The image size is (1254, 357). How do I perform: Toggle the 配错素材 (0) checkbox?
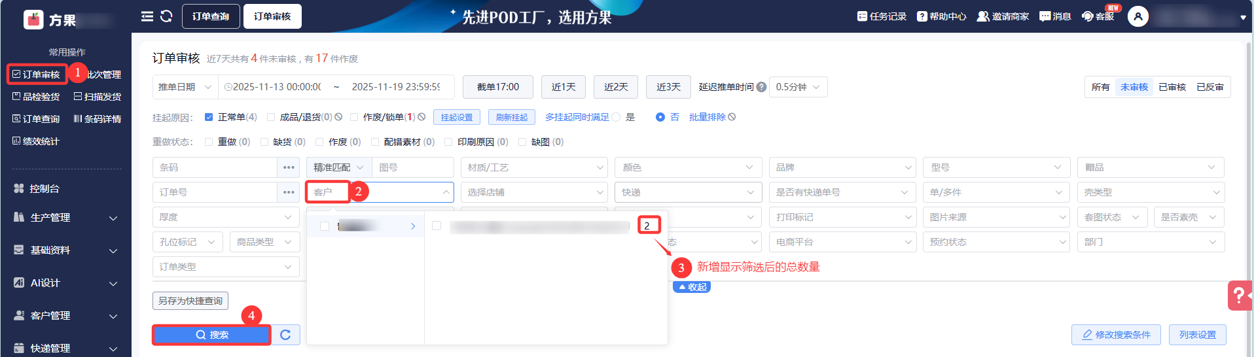point(375,142)
